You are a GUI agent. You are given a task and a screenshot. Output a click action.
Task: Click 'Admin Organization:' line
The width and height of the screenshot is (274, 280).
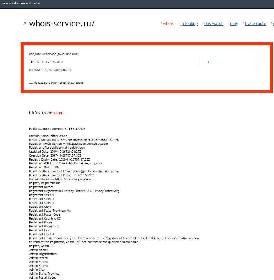pyautogui.click(x=43, y=254)
